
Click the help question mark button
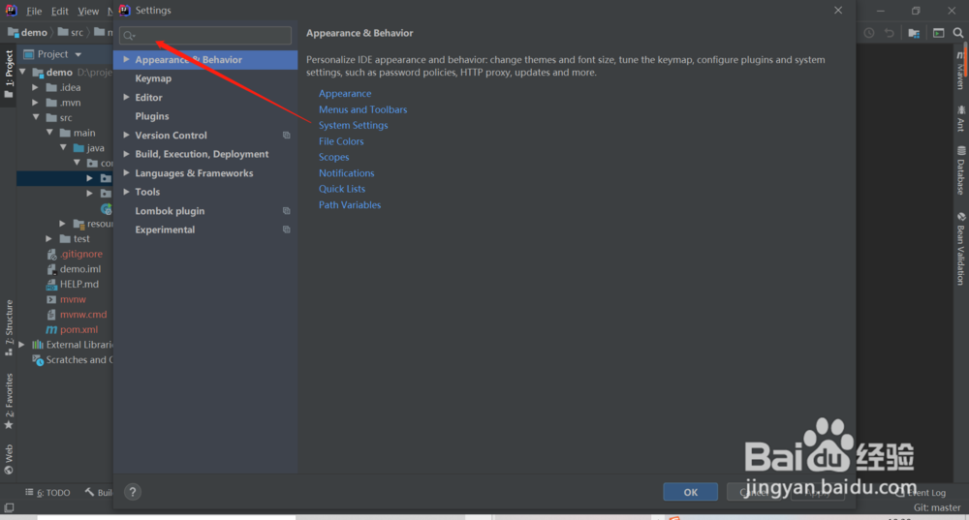coord(133,492)
